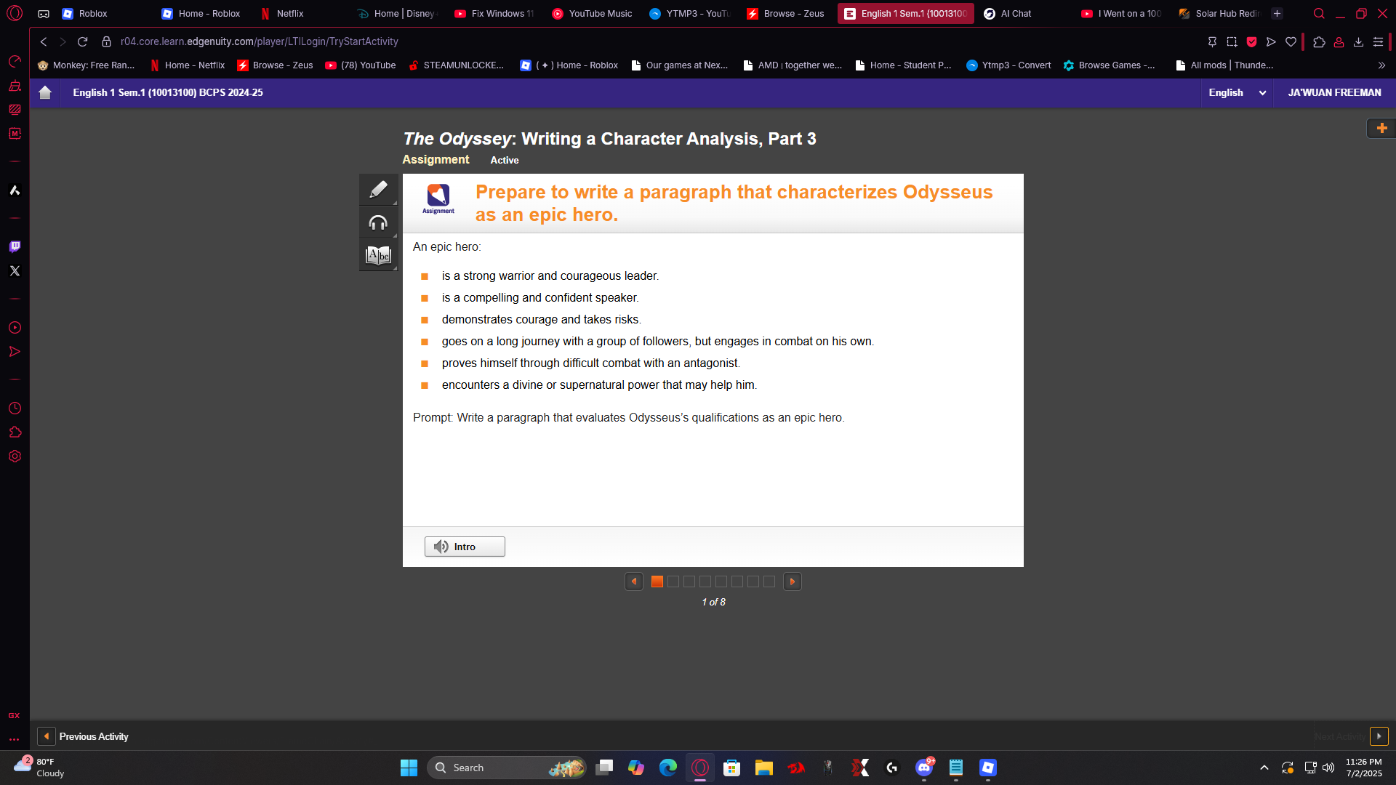
Task: Open Easy Setup menu icon
Action: point(1378,41)
